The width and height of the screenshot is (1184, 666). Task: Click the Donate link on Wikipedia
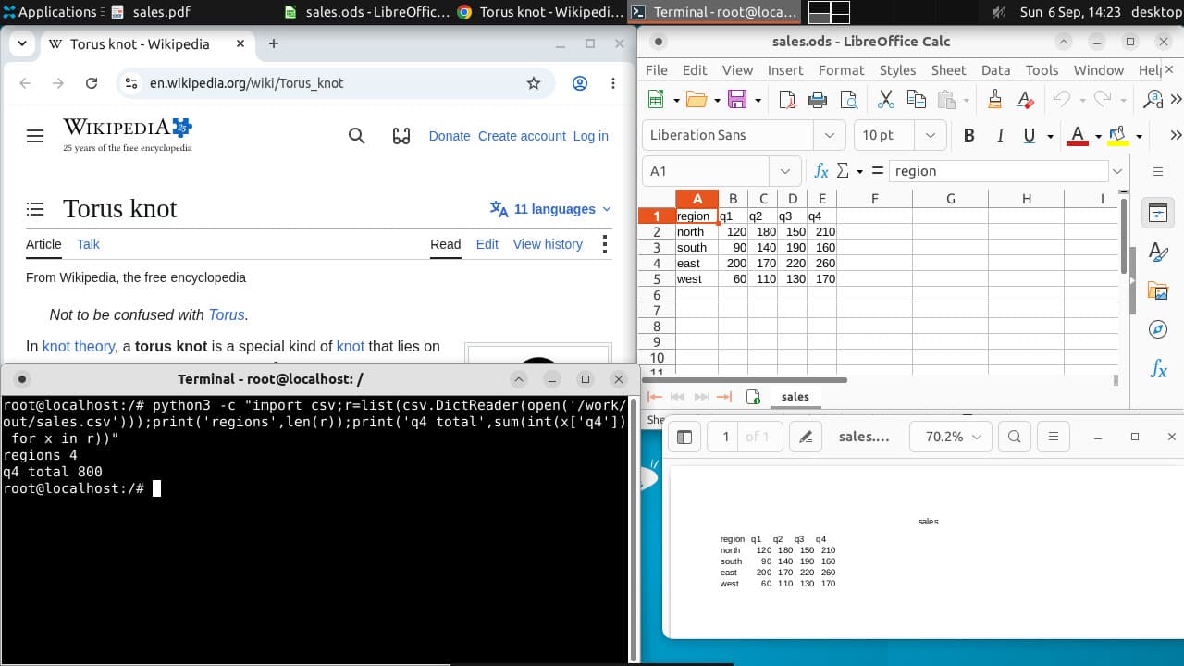(x=450, y=136)
